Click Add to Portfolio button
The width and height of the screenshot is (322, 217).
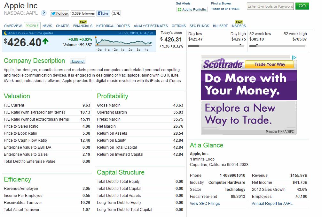pos(192,10)
